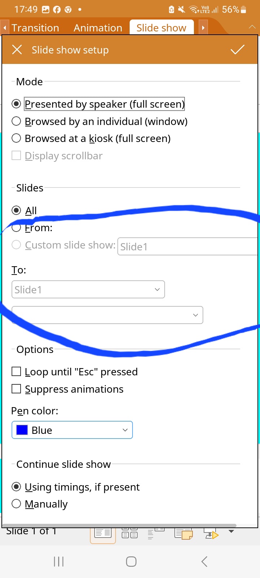Switch to Outline view icon
This screenshot has width=260, height=578.
156,533
